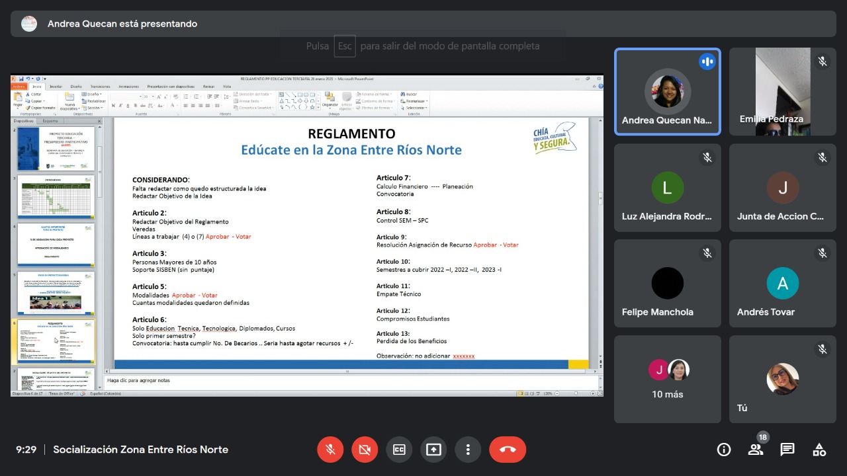Switch to the Revisar ribbon tab
This screenshot has width=847, height=476.
208,87
